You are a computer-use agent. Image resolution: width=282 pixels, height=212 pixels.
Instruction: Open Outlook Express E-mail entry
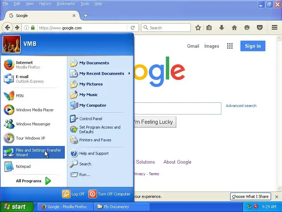pyautogui.click(x=34, y=79)
